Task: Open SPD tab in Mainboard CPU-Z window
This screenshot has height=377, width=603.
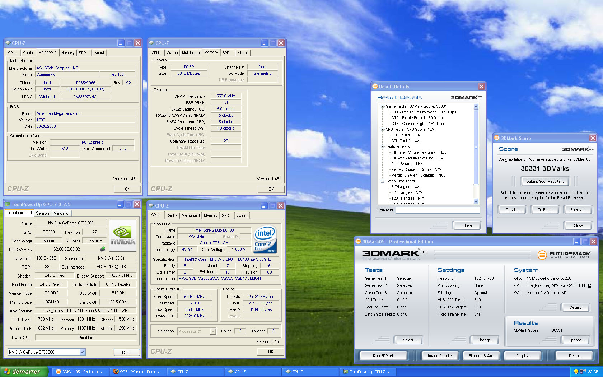Action: (83, 53)
